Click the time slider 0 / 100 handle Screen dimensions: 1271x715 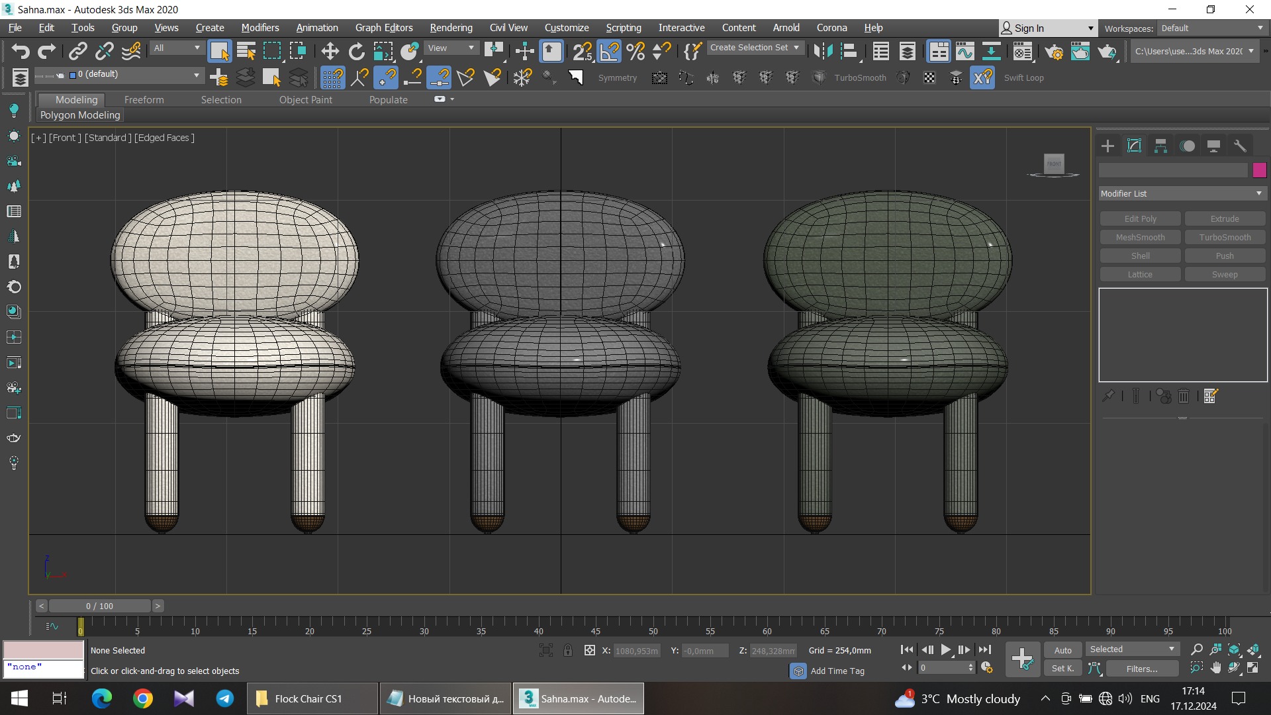pos(99,606)
